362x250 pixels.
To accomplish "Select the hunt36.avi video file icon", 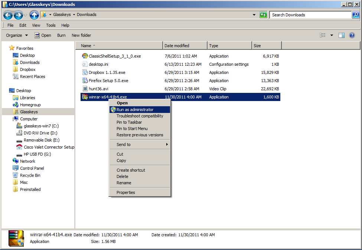I will pos(85,89).
